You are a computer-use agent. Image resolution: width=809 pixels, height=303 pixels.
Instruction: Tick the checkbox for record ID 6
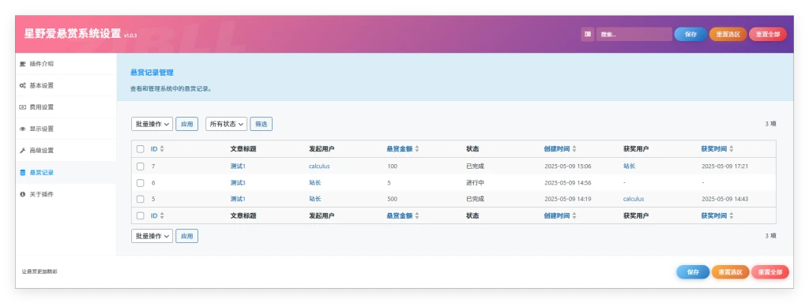[x=141, y=183]
